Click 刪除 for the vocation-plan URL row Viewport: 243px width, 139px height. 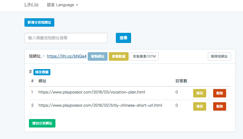point(220,93)
